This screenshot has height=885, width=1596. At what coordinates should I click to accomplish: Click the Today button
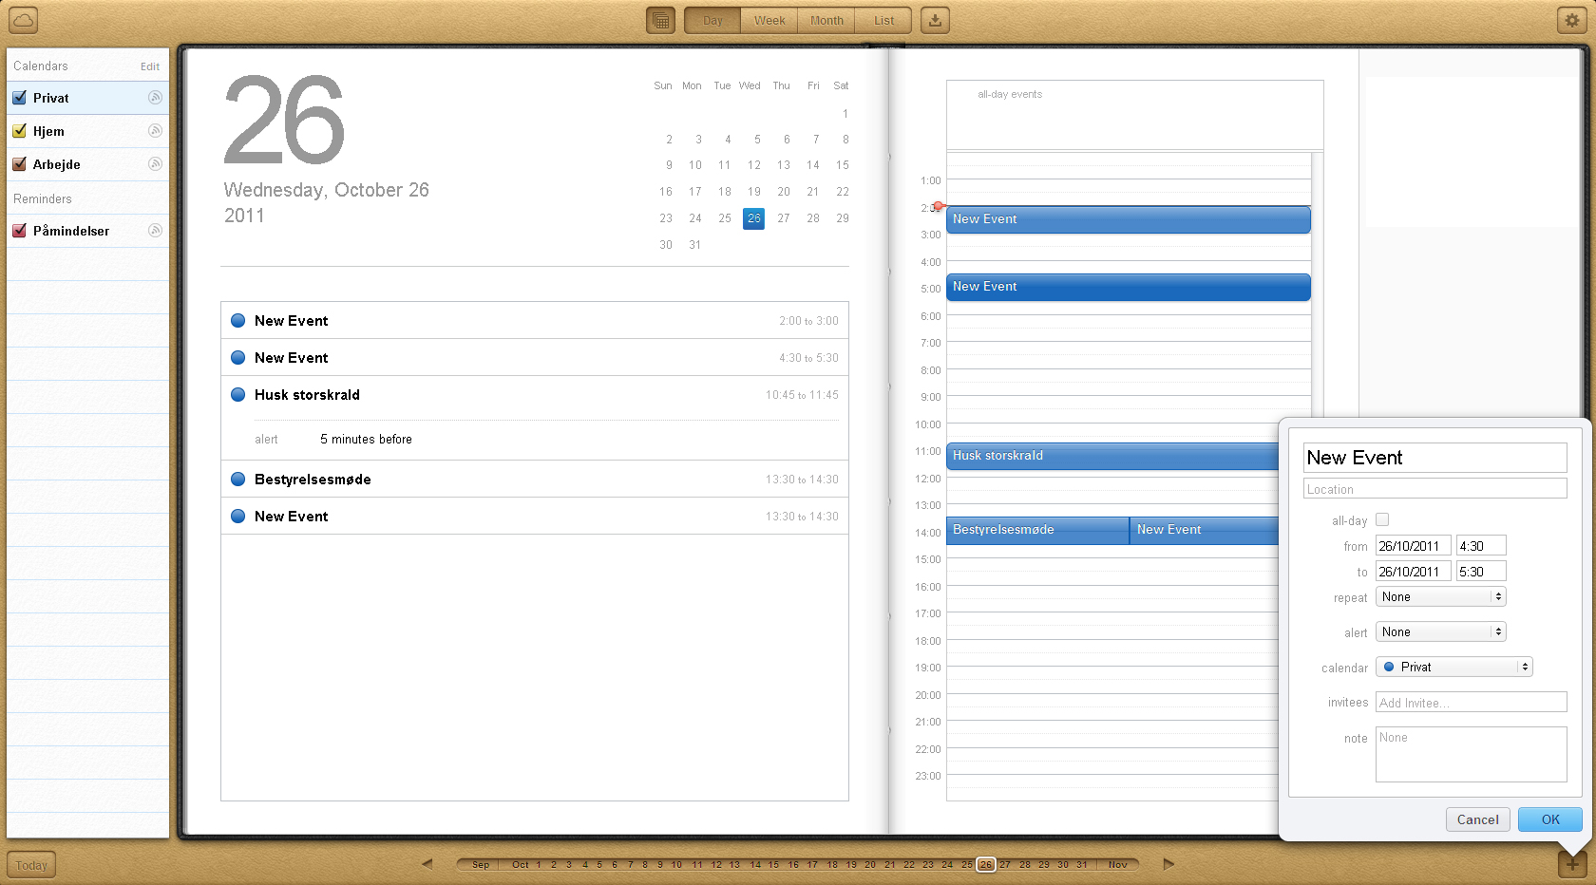pos(31,865)
